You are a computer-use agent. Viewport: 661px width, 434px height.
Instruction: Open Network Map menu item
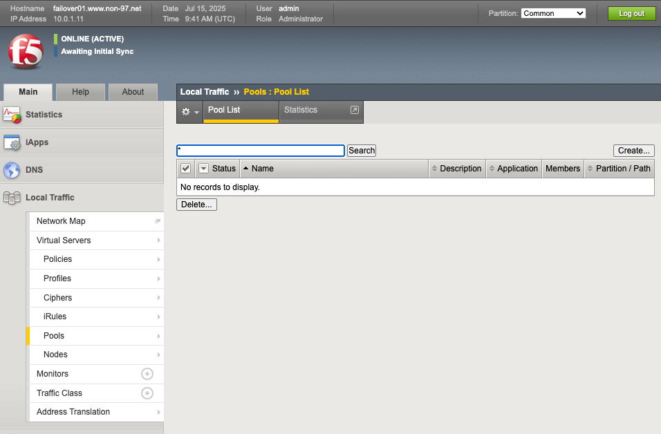pyautogui.click(x=97, y=221)
